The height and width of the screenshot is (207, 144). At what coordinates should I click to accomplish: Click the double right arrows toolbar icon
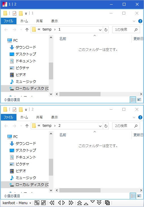tap(71, 203)
